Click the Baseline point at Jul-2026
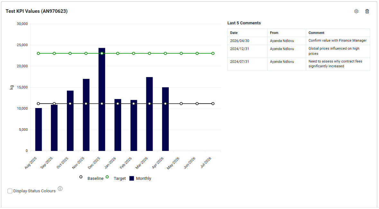 [213, 104]
